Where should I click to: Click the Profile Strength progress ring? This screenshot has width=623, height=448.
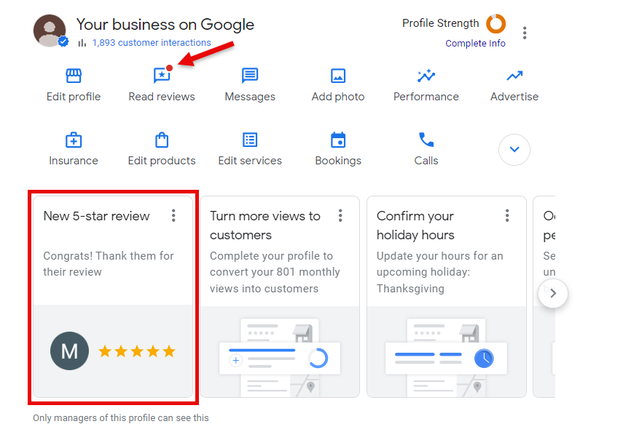pos(496,24)
